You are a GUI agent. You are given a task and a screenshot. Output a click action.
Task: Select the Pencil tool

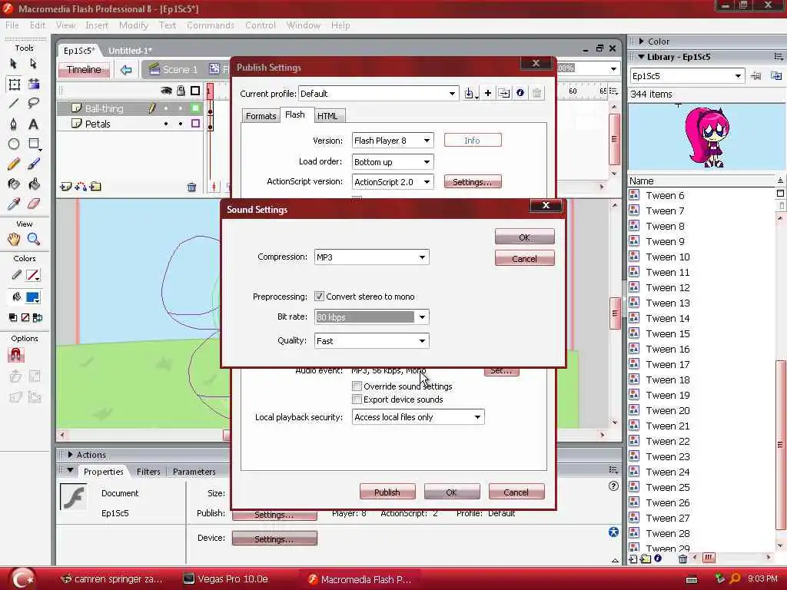coord(14,164)
